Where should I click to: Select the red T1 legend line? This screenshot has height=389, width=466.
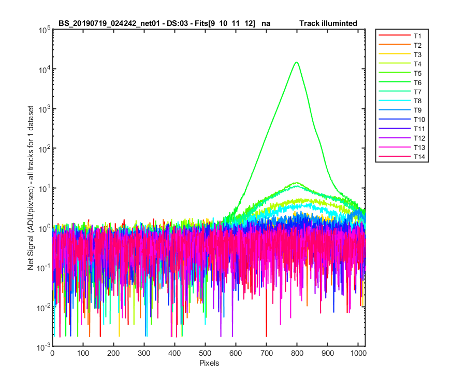(395, 35)
